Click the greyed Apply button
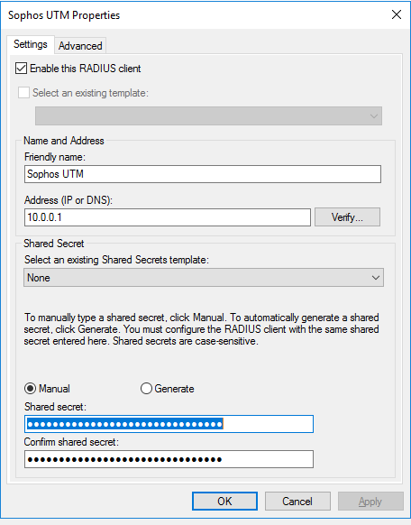The height and width of the screenshot is (525, 411). pyautogui.click(x=370, y=502)
